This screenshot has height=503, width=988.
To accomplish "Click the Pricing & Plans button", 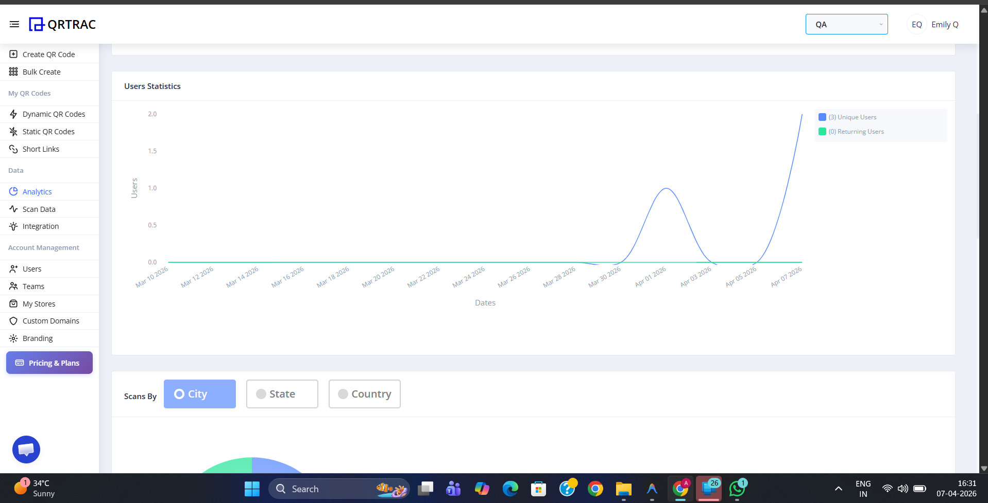I will click(49, 363).
